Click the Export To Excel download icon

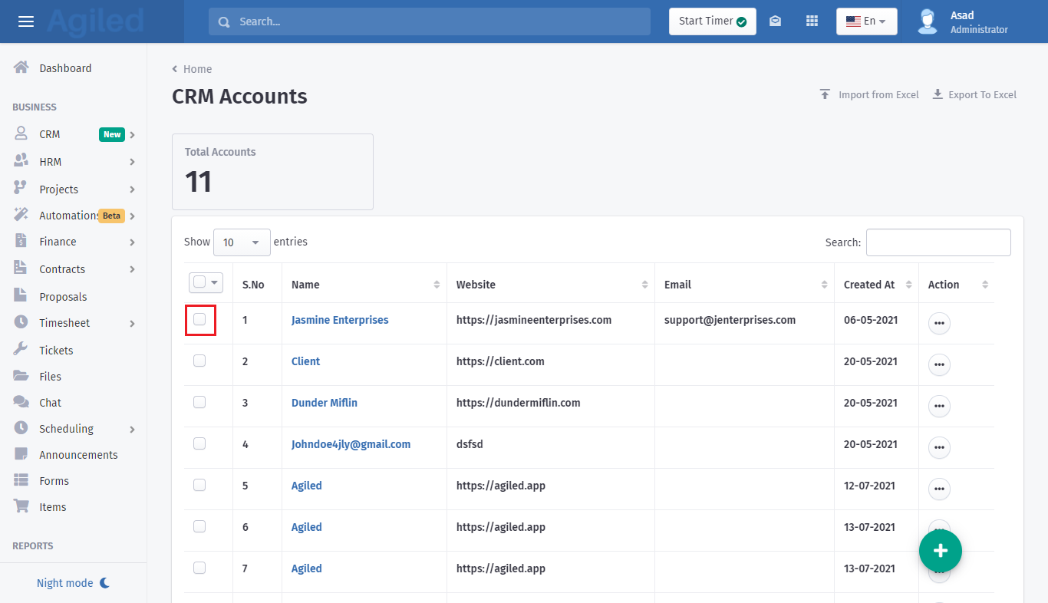[x=938, y=94]
